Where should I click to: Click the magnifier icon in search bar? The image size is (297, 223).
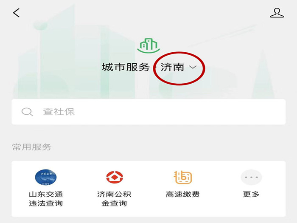click(27, 112)
